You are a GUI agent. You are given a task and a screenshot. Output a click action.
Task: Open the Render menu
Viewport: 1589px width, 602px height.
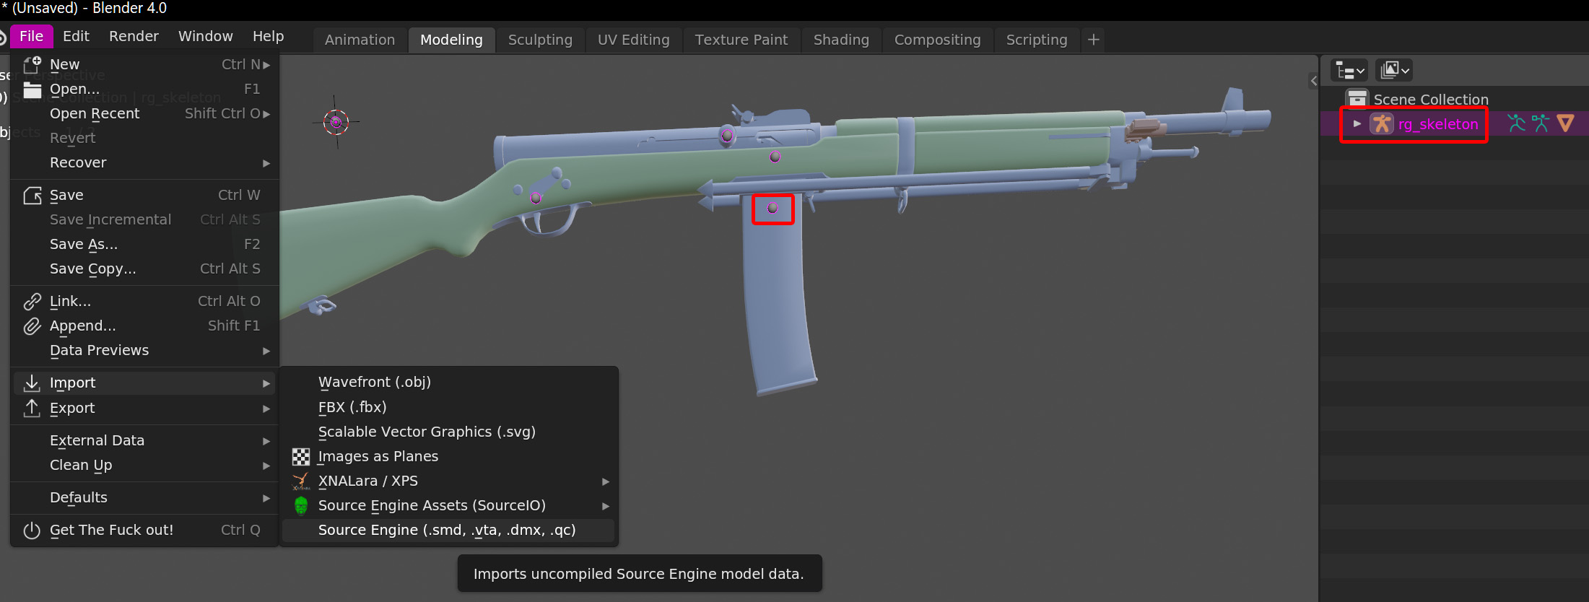coord(134,36)
